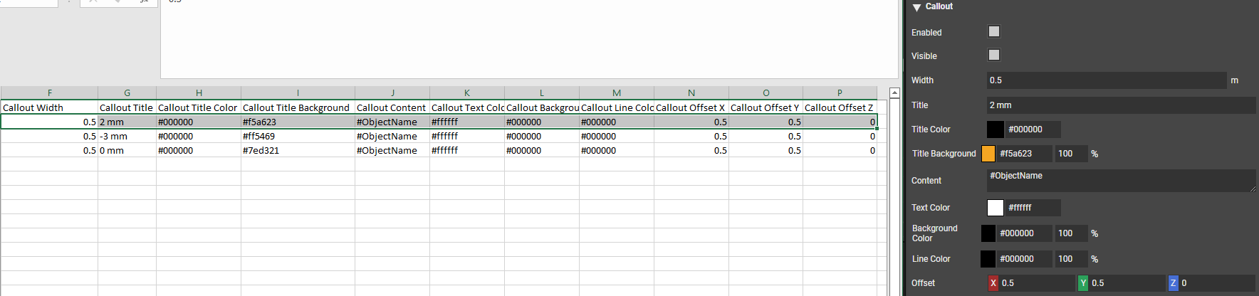Screen dimensions: 1259x296
Task: Toggle the Callout Enabled checkbox
Action: point(994,31)
